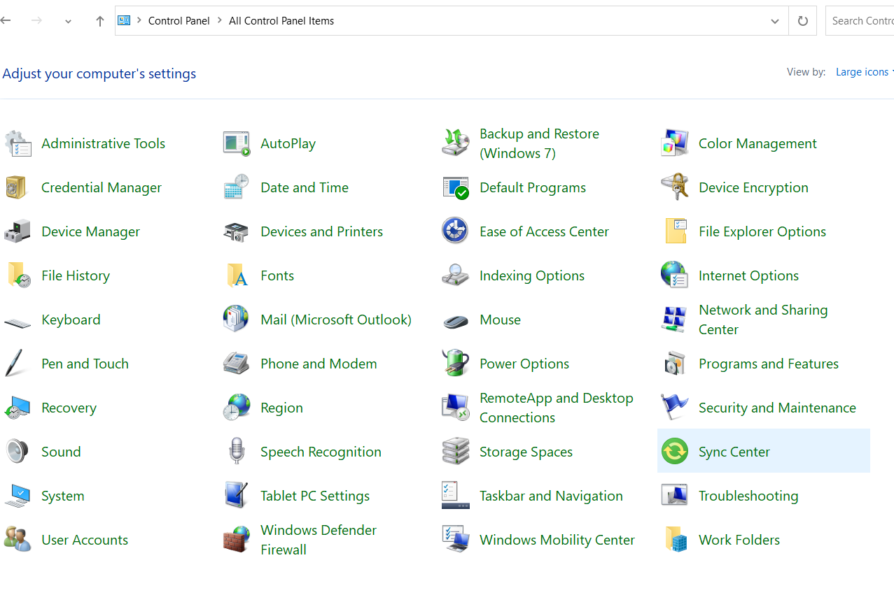
Task: Click the Devices and Printers icon
Action: tap(237, 231)
